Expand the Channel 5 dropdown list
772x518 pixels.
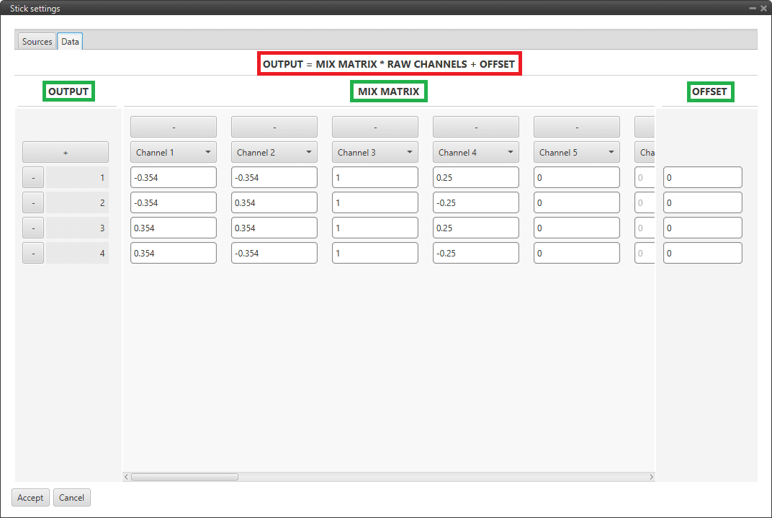(x=576, y=152)
